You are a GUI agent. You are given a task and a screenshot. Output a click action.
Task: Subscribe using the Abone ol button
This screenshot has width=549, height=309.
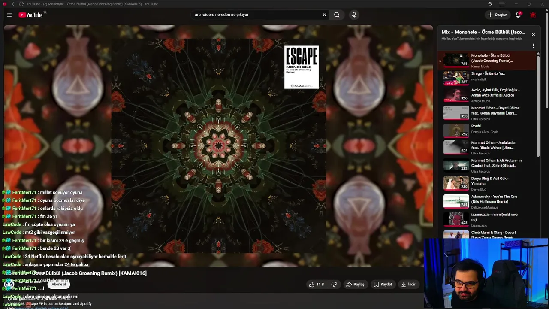click(x=59, y=284)
